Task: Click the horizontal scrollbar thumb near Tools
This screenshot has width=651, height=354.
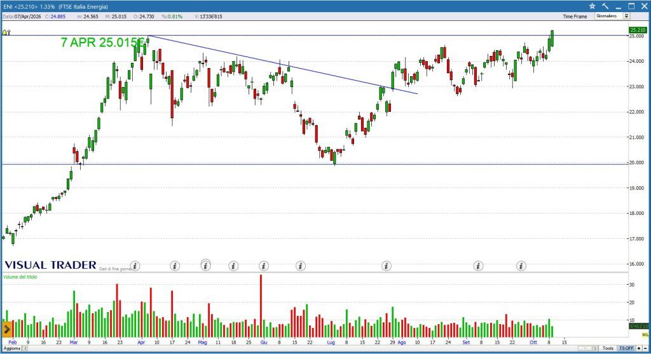Action: 585,348
